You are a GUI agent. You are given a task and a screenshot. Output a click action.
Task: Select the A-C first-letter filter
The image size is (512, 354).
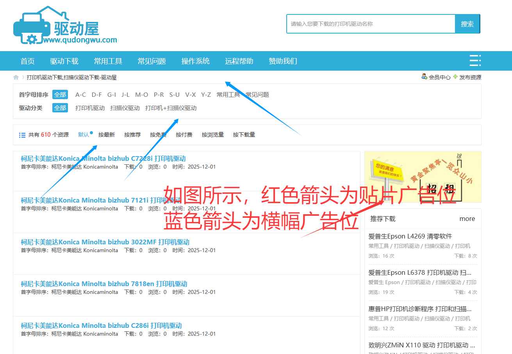coord(80,94)
